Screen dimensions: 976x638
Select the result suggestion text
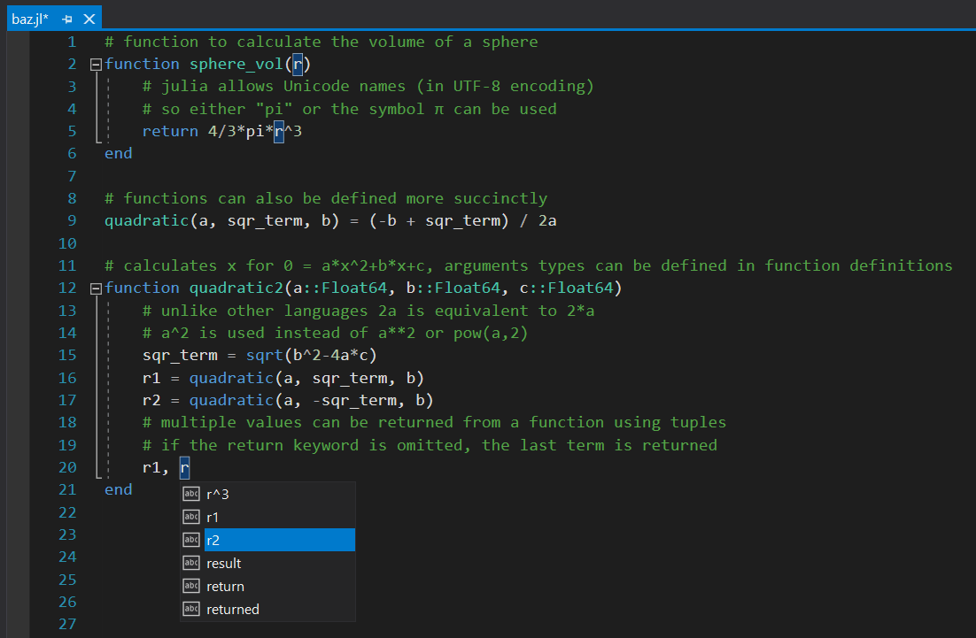click(221, 563)
